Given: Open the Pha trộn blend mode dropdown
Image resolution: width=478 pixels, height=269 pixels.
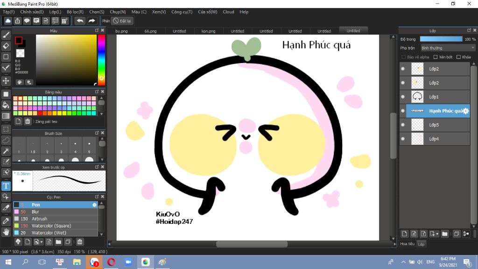Looking at the screenshot, I should click(x=448, y=48).
